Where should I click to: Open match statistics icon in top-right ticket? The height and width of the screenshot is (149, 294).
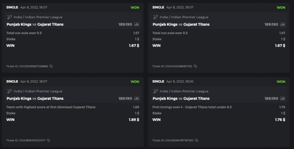click(283, 24)
